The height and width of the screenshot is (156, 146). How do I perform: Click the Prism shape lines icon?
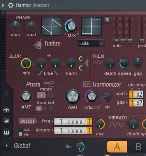pos(49,84)
